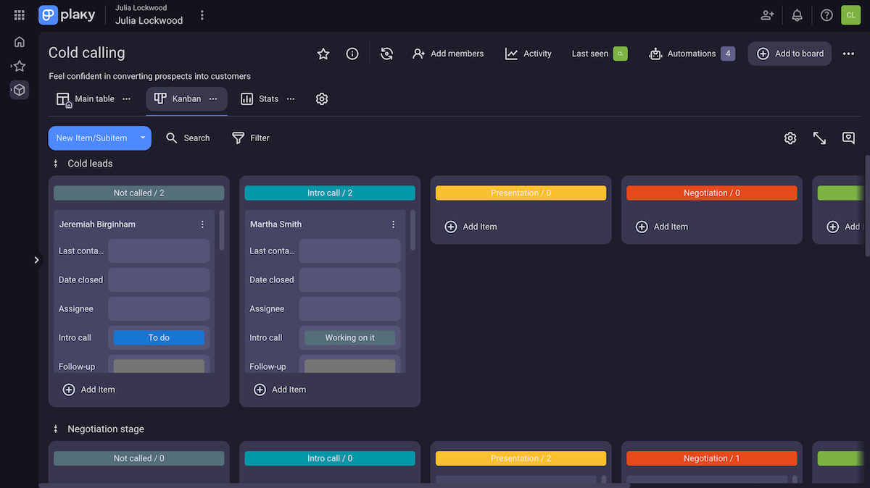The height and width of the screenshot is (488, 870).
Task: Switch to the Stats tab
Action: (268, 98)
